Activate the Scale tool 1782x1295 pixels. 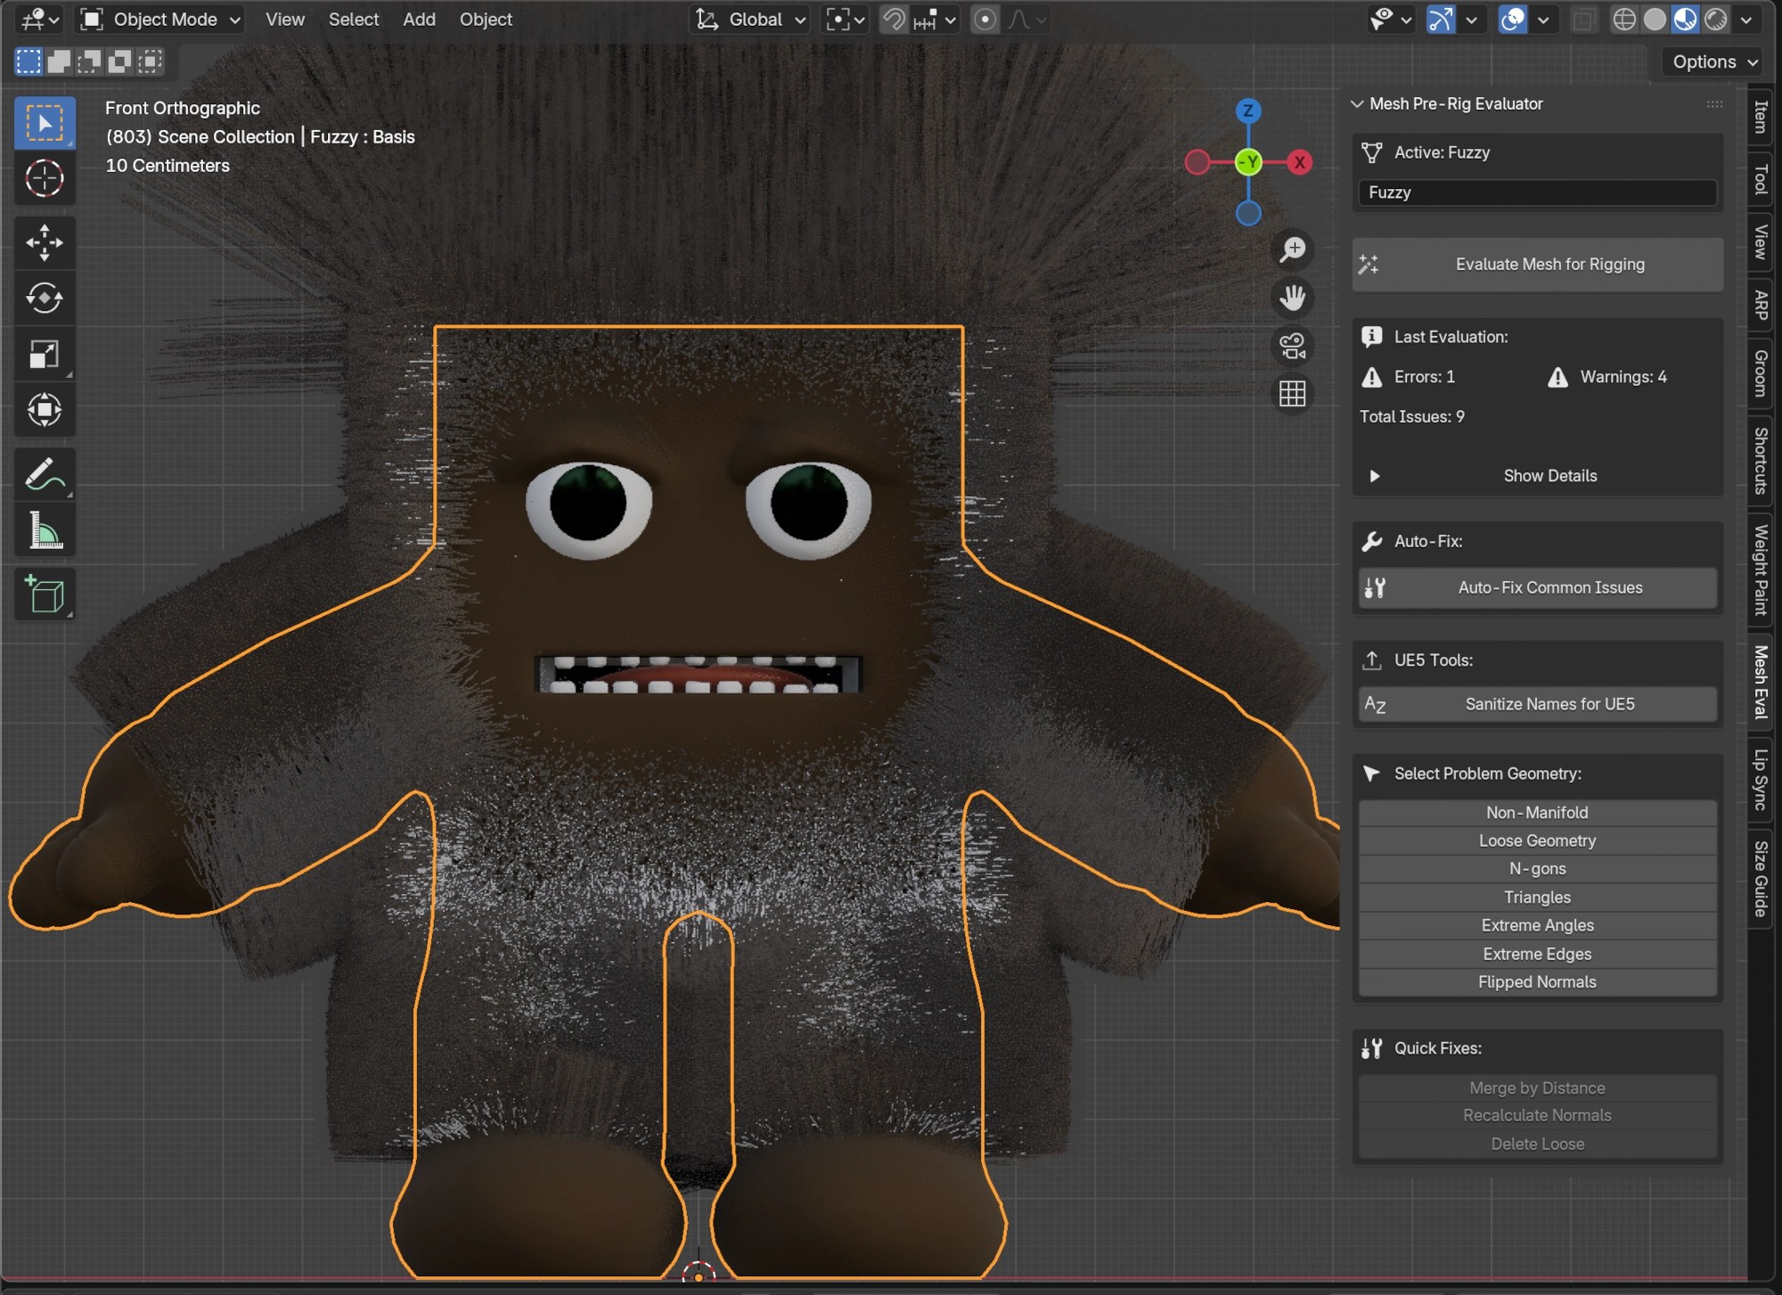(x=45, y=353)
